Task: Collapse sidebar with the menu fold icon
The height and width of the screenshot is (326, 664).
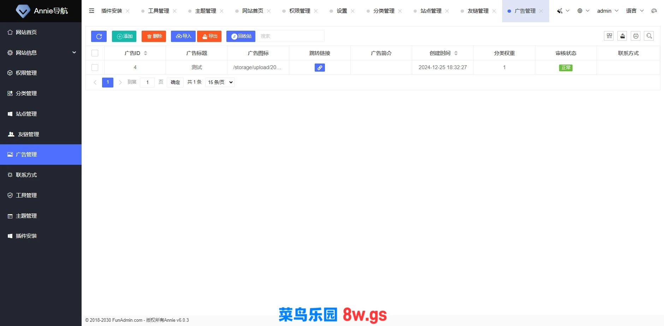Action: click(92, 11)
